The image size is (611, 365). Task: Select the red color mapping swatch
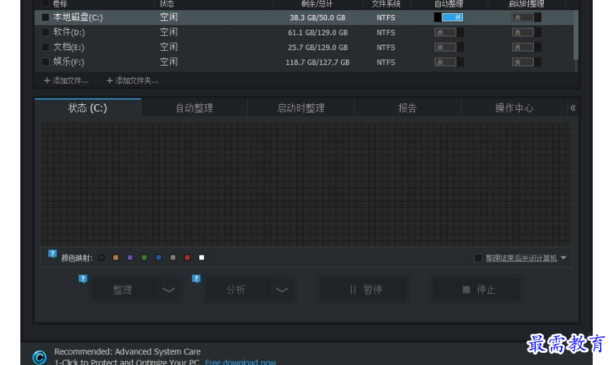click(187, 257)
